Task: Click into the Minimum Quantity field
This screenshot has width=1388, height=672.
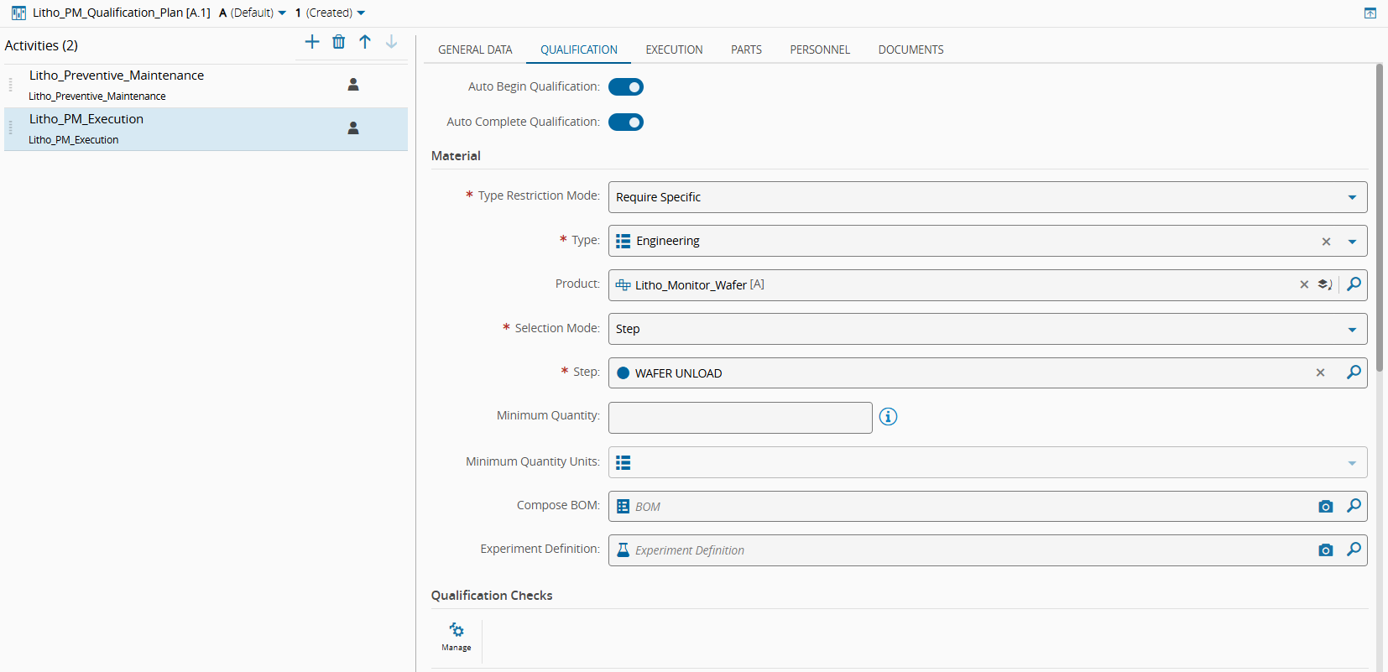Action: pos(739,418)
